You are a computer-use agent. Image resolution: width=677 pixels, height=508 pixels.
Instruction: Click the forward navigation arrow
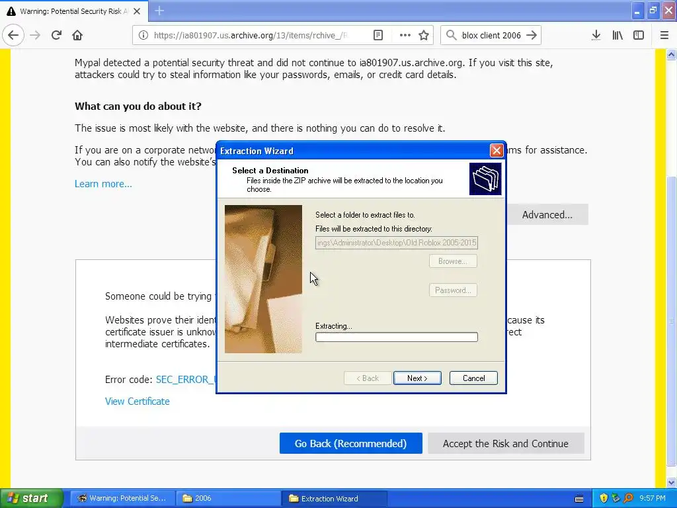(35, 35)
